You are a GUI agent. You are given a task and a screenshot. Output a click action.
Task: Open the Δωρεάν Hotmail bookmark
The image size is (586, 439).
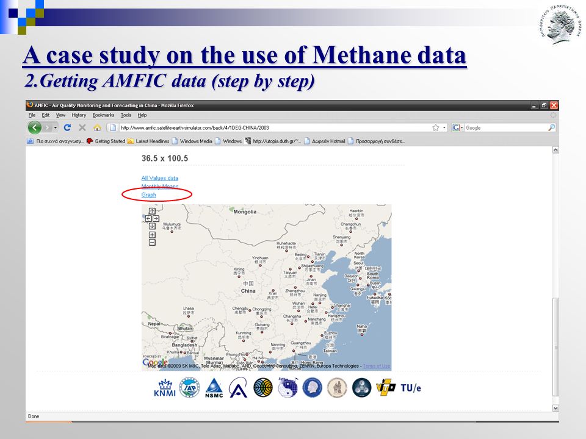pyautogui.click(x=325, y=141)
